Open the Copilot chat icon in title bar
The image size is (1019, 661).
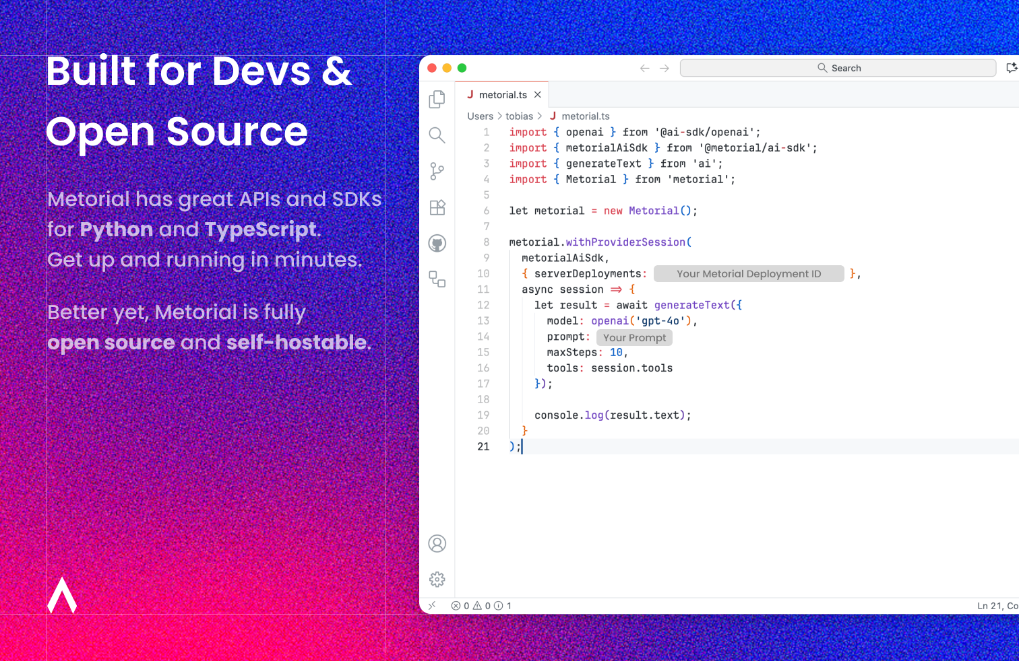tap(1012, 68)
